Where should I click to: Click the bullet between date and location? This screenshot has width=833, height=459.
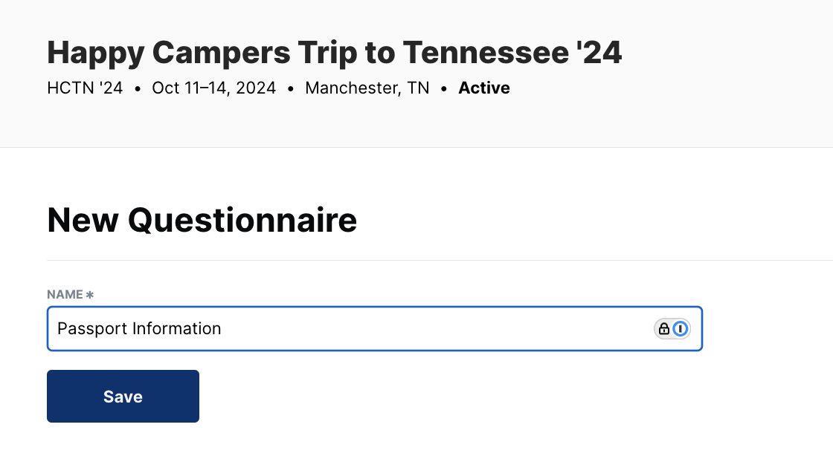291,89
